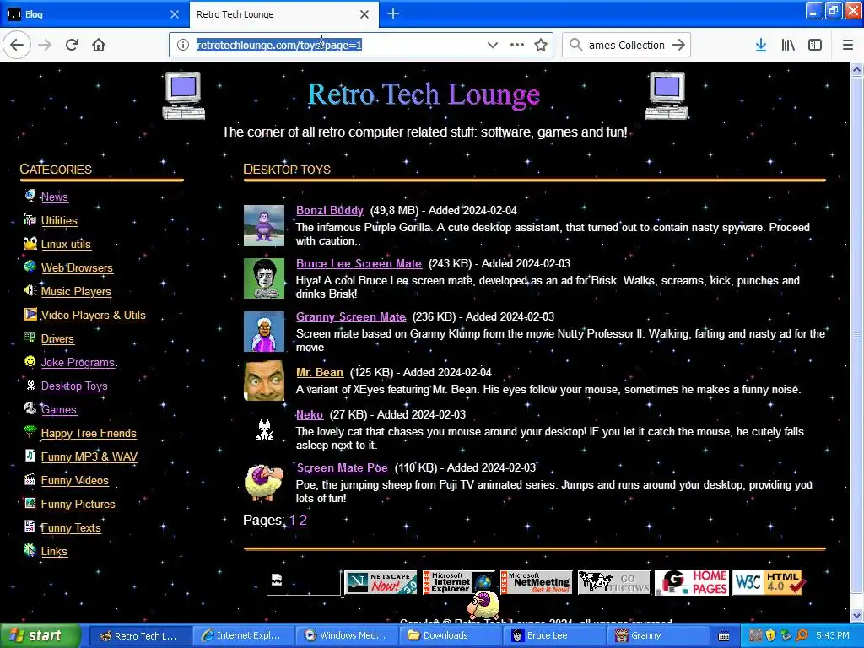864x648 pixels.
Task: Open the Funny MP3 & WAV link
Action: tap(89, 456)
